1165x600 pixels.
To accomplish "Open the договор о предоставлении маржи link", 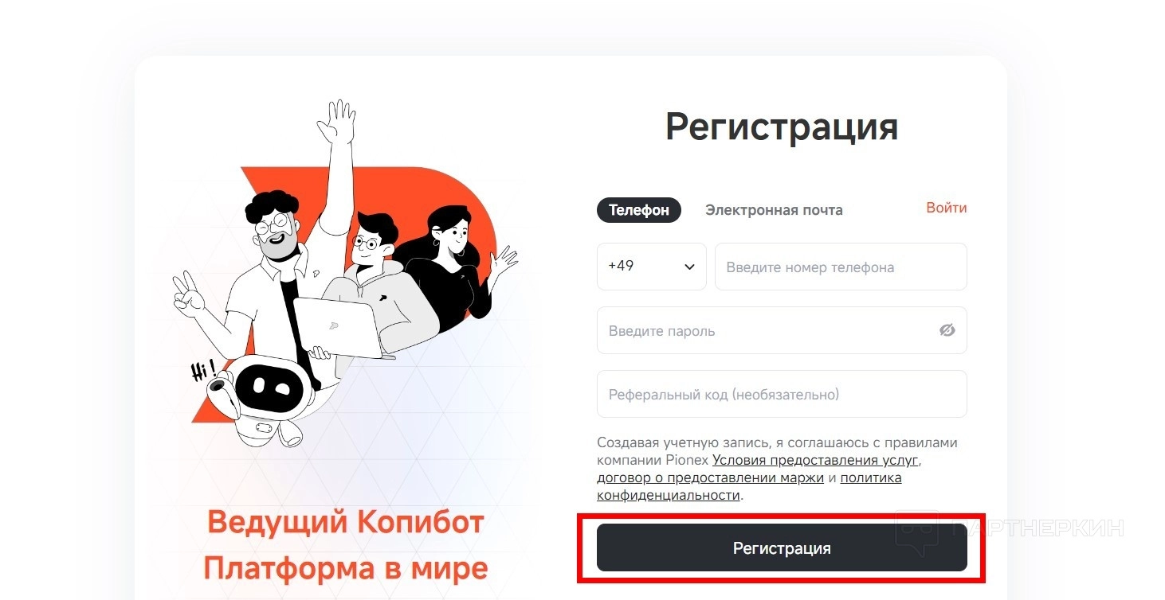I will click(711, 477).
